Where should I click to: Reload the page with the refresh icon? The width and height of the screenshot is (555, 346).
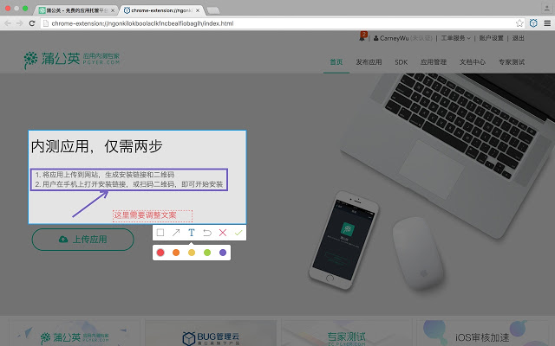click(x=32, y=23)
